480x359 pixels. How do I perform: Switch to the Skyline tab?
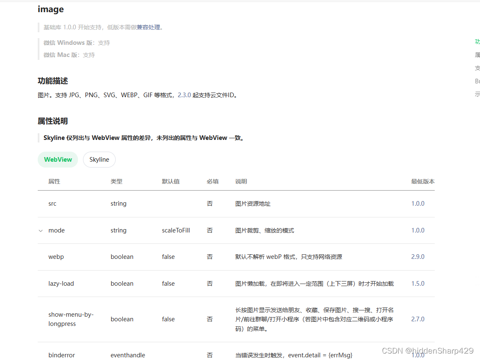(x=99, y=159)
